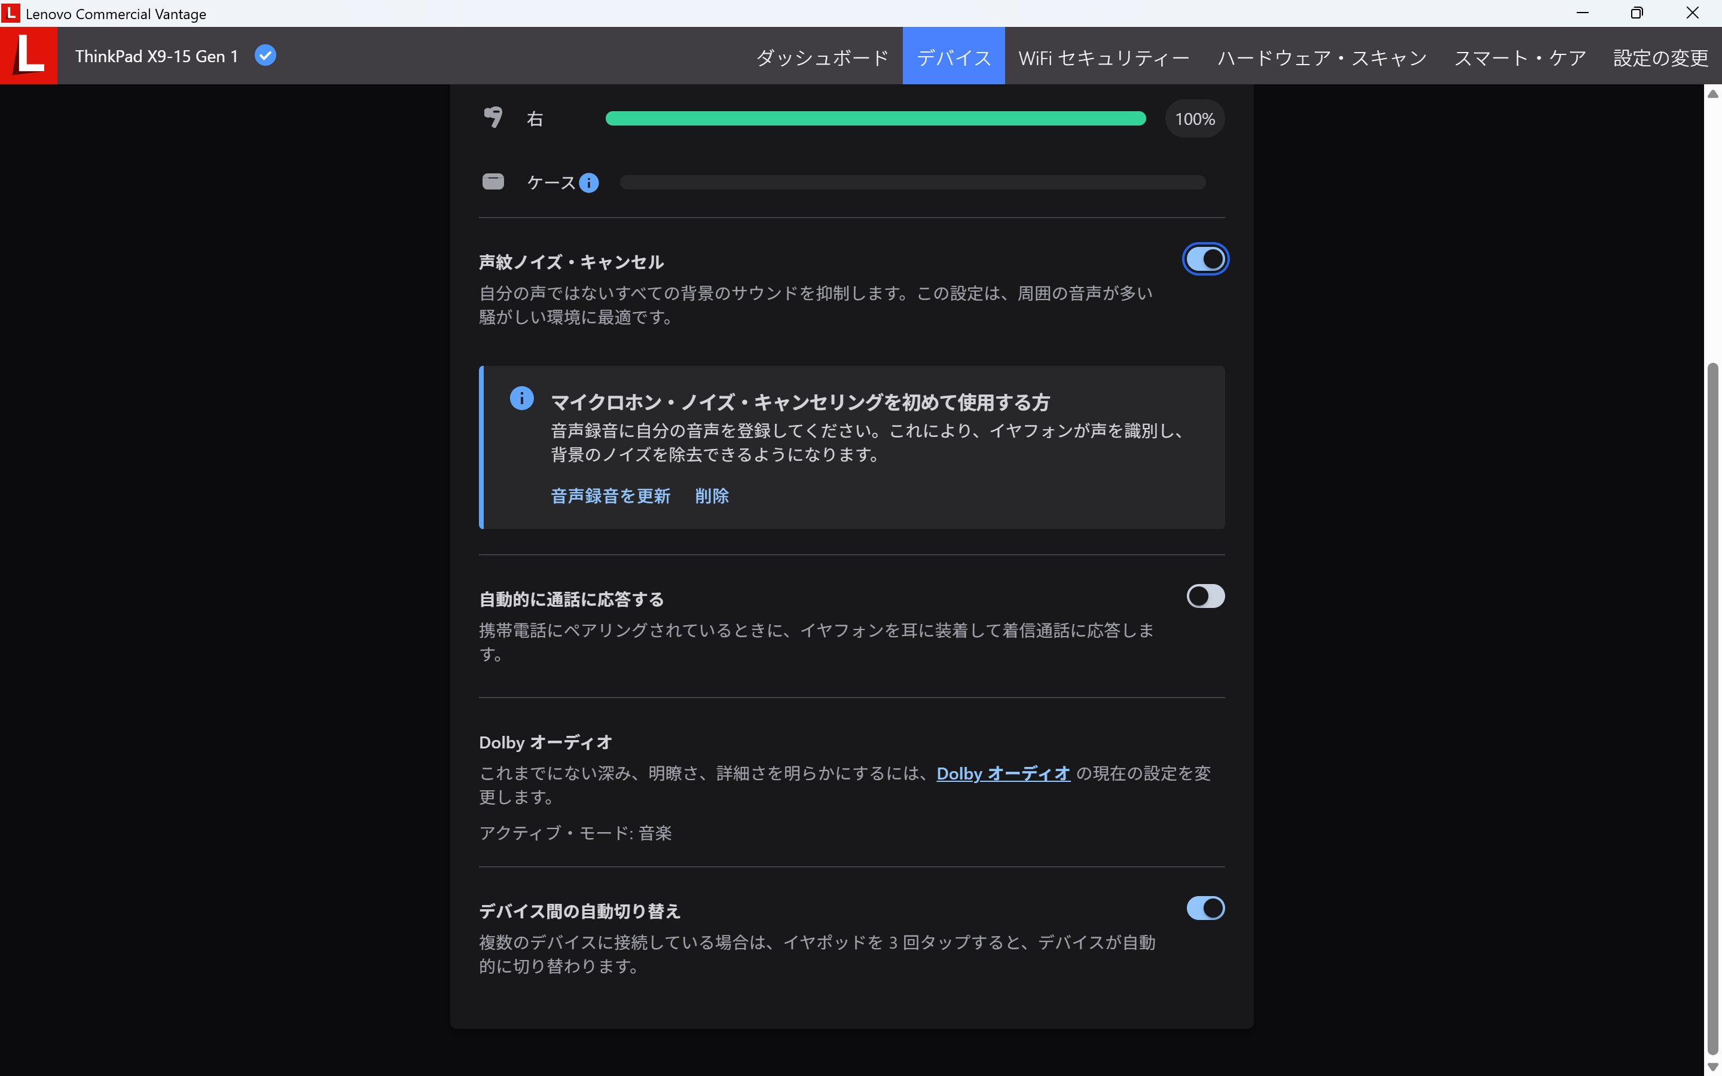Image resolution: width=1722 pixels, height=1076 pixels.
Task: Open the Dolby オーディオ hyperlink
Action: click(1003, 774)
